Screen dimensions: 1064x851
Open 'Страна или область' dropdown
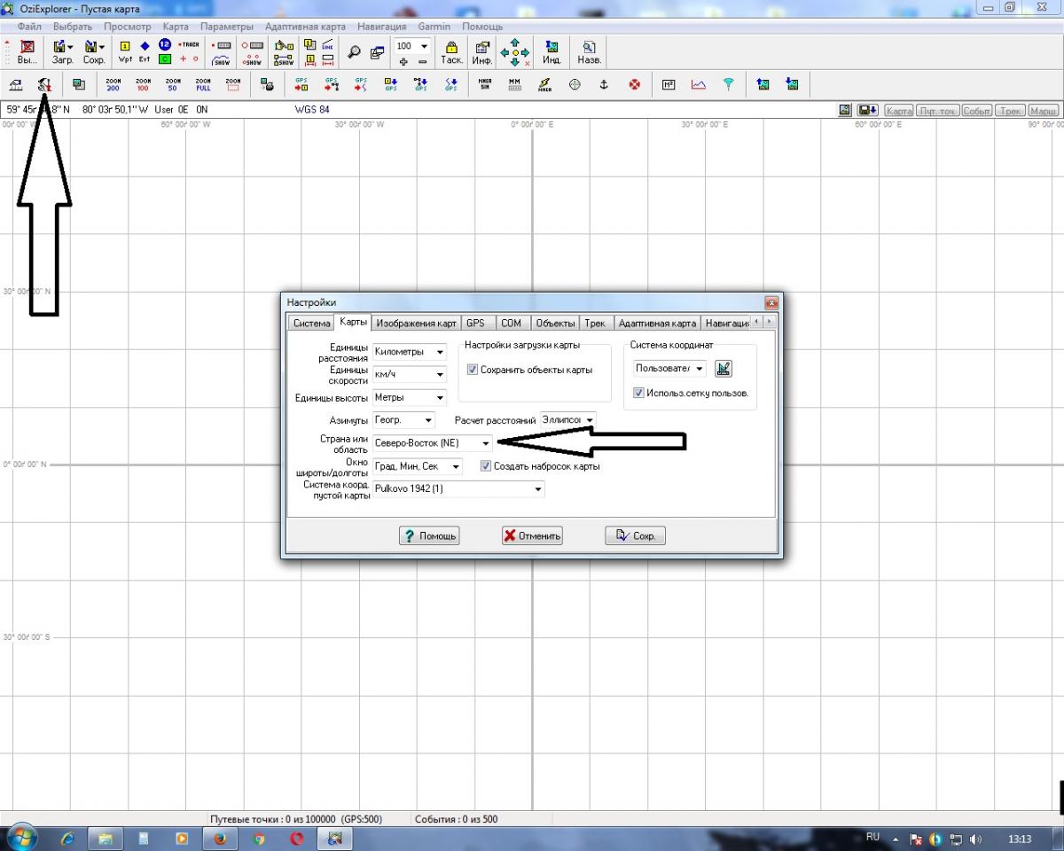click(x=485, y=442)
